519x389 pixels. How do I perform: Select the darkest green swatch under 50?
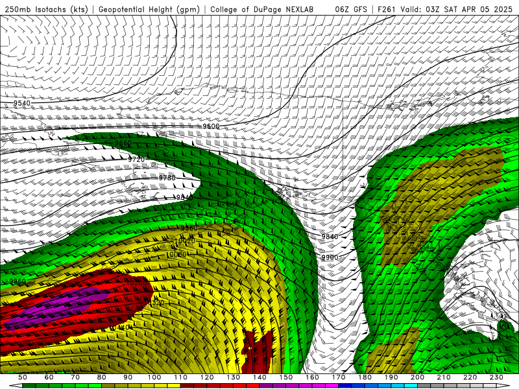point(29,386)
